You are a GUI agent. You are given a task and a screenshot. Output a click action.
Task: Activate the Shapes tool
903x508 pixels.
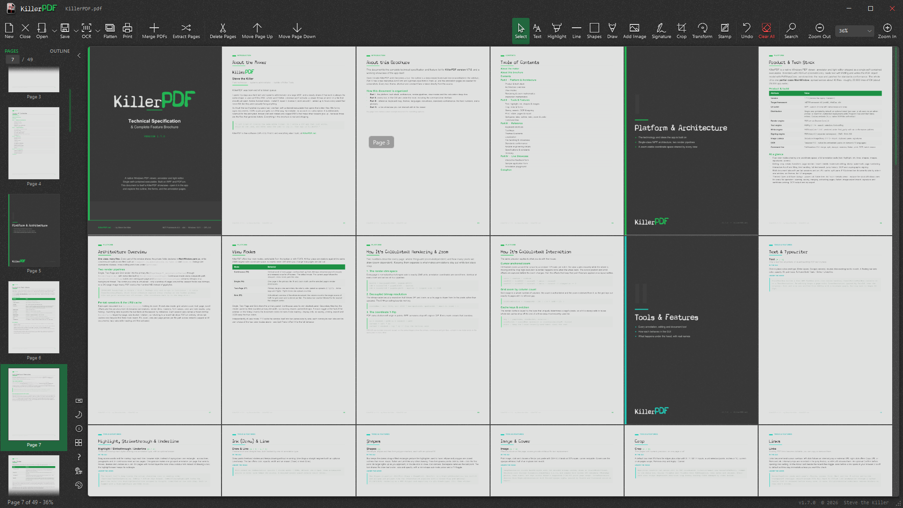tap(594, 31)
